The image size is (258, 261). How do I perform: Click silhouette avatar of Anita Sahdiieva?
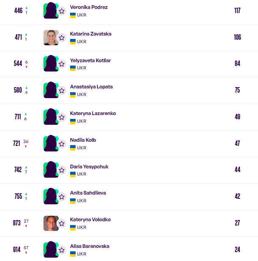coord(51,197)
